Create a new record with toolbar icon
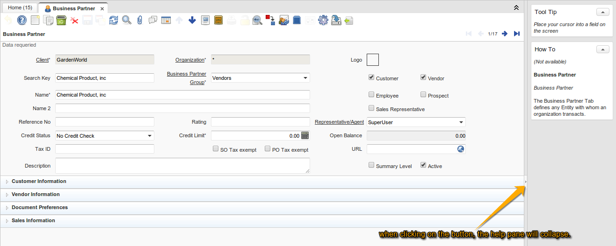Screen dimensions: 616x246 tap(35, 20)
